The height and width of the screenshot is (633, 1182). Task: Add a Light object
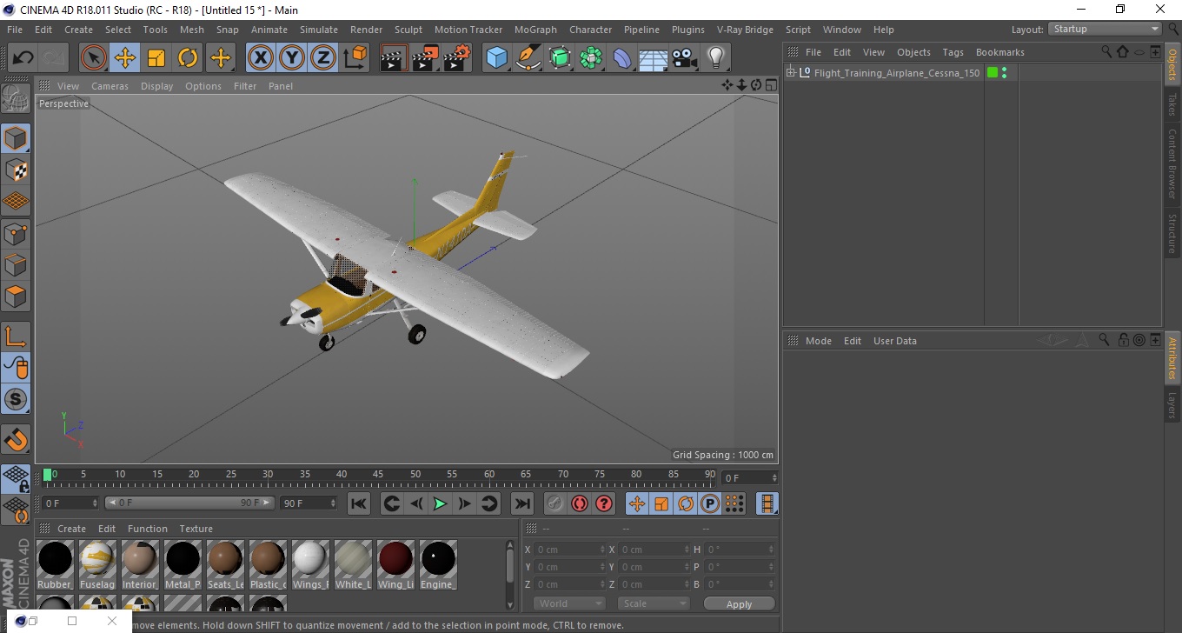coord(716,58)
